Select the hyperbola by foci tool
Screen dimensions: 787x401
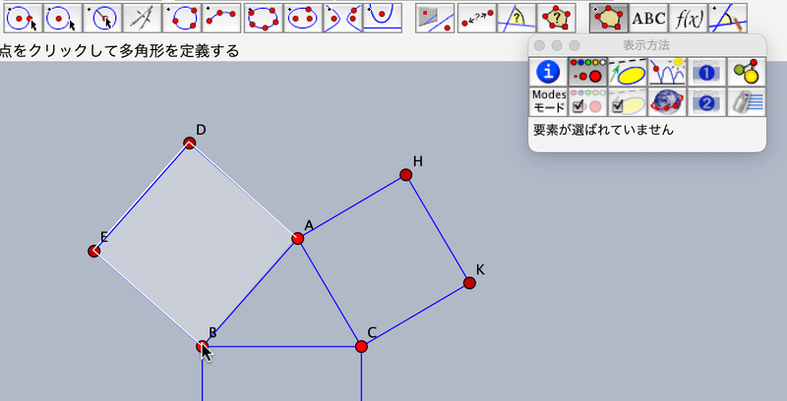(x=343, y=18)
